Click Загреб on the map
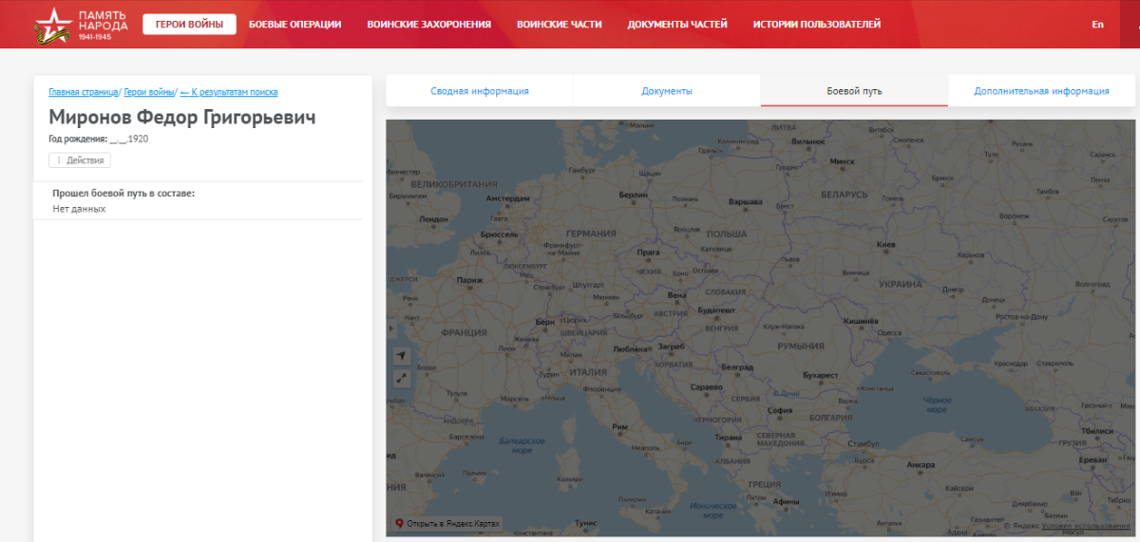The height and width of the screenshot is (542, 1140). pyautogui.click(x=670, y=346)
